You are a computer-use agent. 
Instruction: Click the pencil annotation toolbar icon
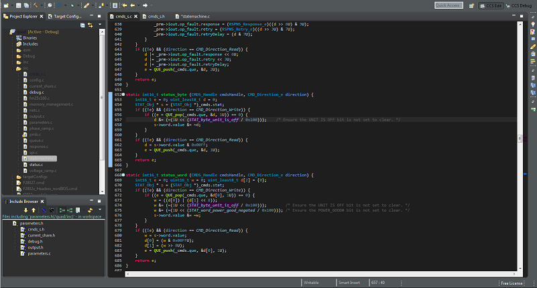87,5
